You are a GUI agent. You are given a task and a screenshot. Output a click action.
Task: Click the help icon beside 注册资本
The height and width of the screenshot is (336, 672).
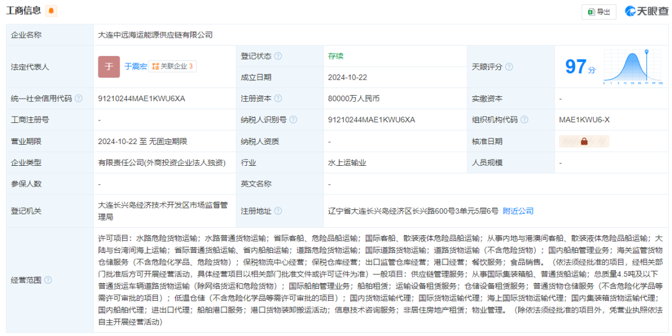tap(278, 99)
